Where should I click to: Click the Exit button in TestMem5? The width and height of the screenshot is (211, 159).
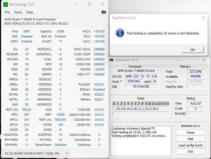point(191,151)
